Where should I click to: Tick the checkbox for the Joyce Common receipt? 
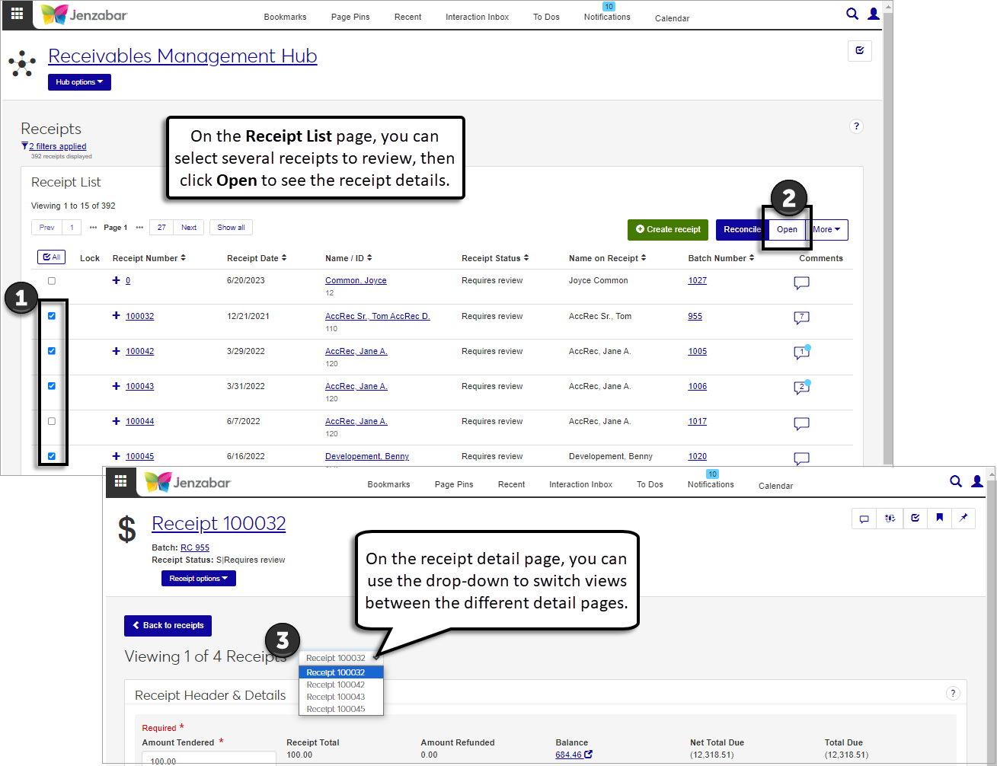[52, 281]
